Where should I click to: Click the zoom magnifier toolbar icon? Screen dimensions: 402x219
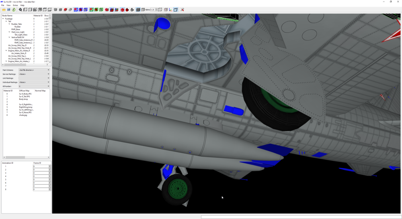(21, 10)
